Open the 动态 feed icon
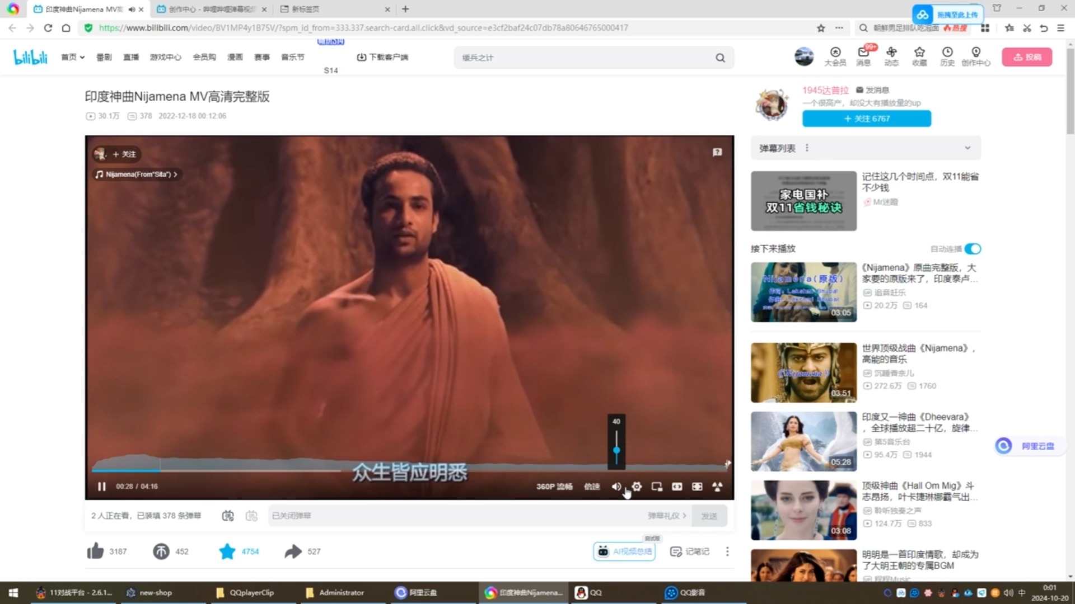The image size is (1075, 604). pyautogui.click(x=891, y=56)
